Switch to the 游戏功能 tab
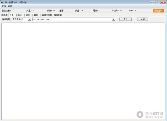This screenshot has width=167, height=121. [x=58, y=15]
